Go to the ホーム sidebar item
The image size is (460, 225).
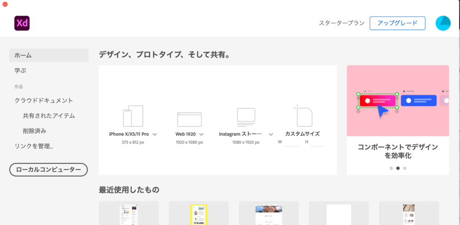click(x=49, y=55)
